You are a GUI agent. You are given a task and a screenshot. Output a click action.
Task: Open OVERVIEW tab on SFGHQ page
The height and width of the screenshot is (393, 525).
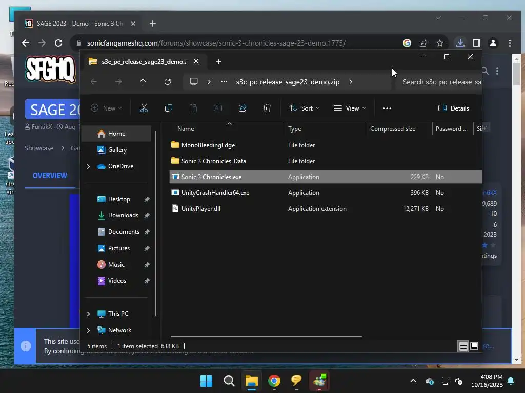click(50, 176)
